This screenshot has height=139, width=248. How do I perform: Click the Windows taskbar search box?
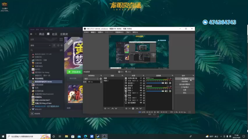point(29,136)
